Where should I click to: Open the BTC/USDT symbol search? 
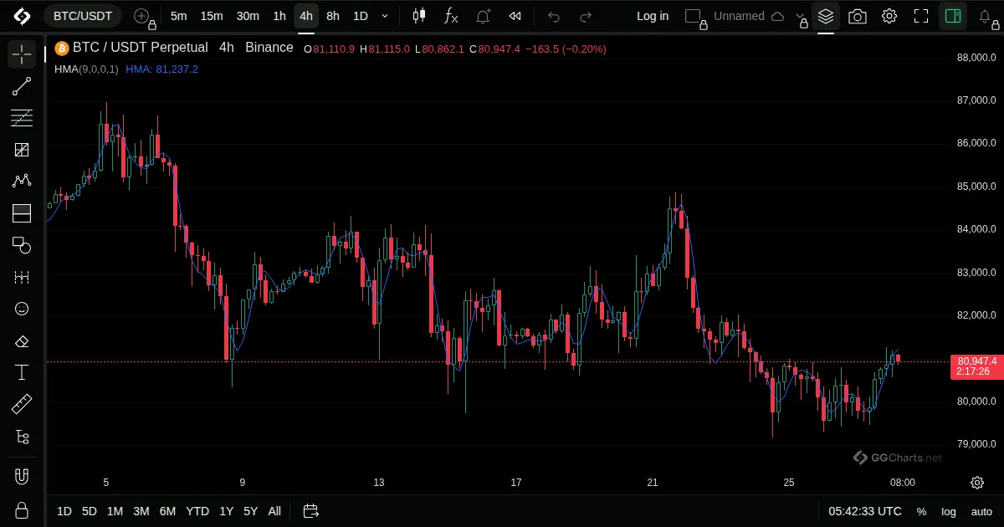[83, 16]
